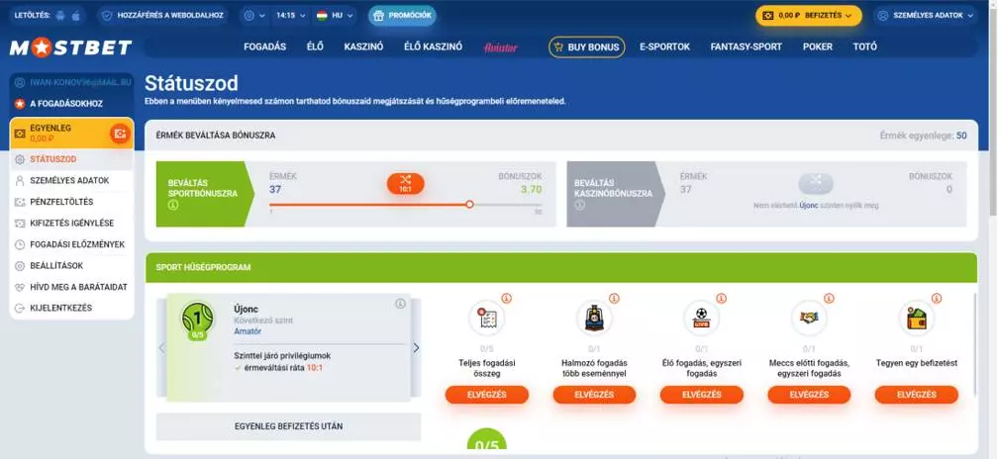
Task: Switch to the Kaszinó section
Action: pyautogui.click(x=363, y=46)
